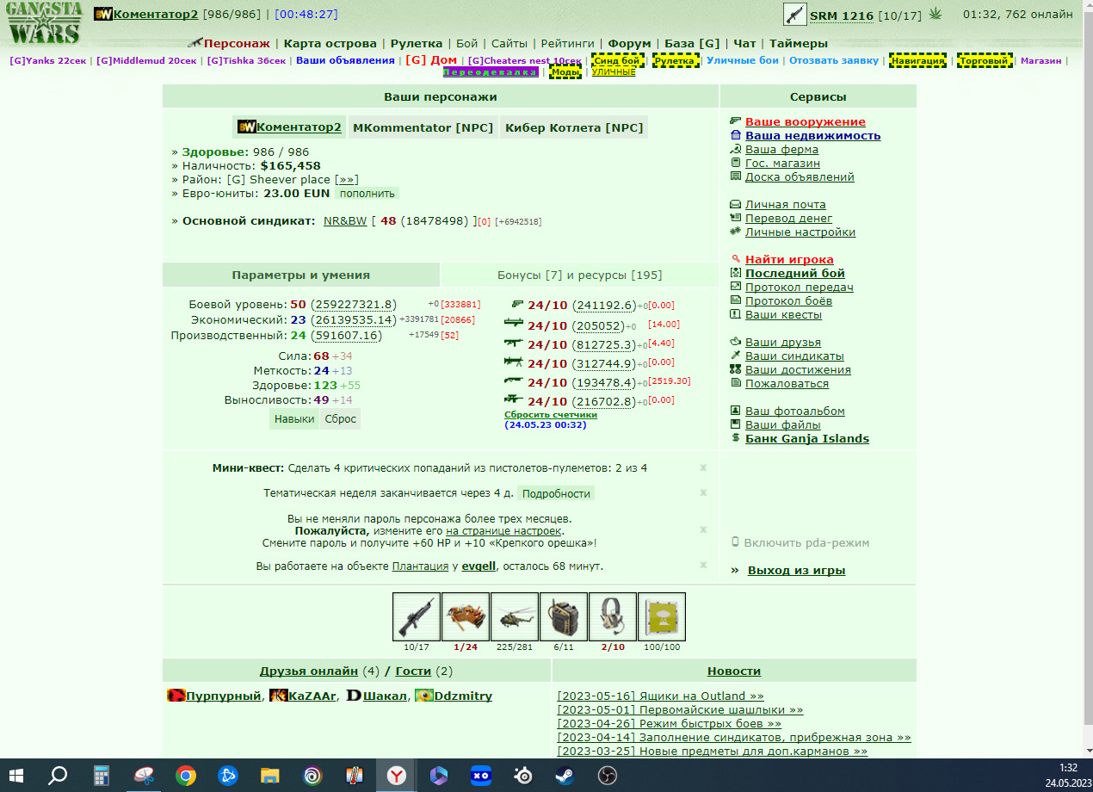Open Ваше вооружение in Сервисы
The height and width of the screenshot is (792, 1093).
[x=806, y=122]
